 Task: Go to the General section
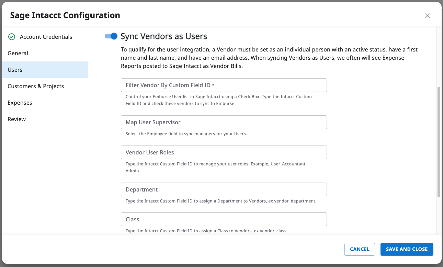point(45,53)
